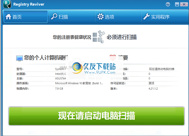189x136 pixels.
Task: Click the monitor icon beside hardware heading
Action: click(19, 58)
